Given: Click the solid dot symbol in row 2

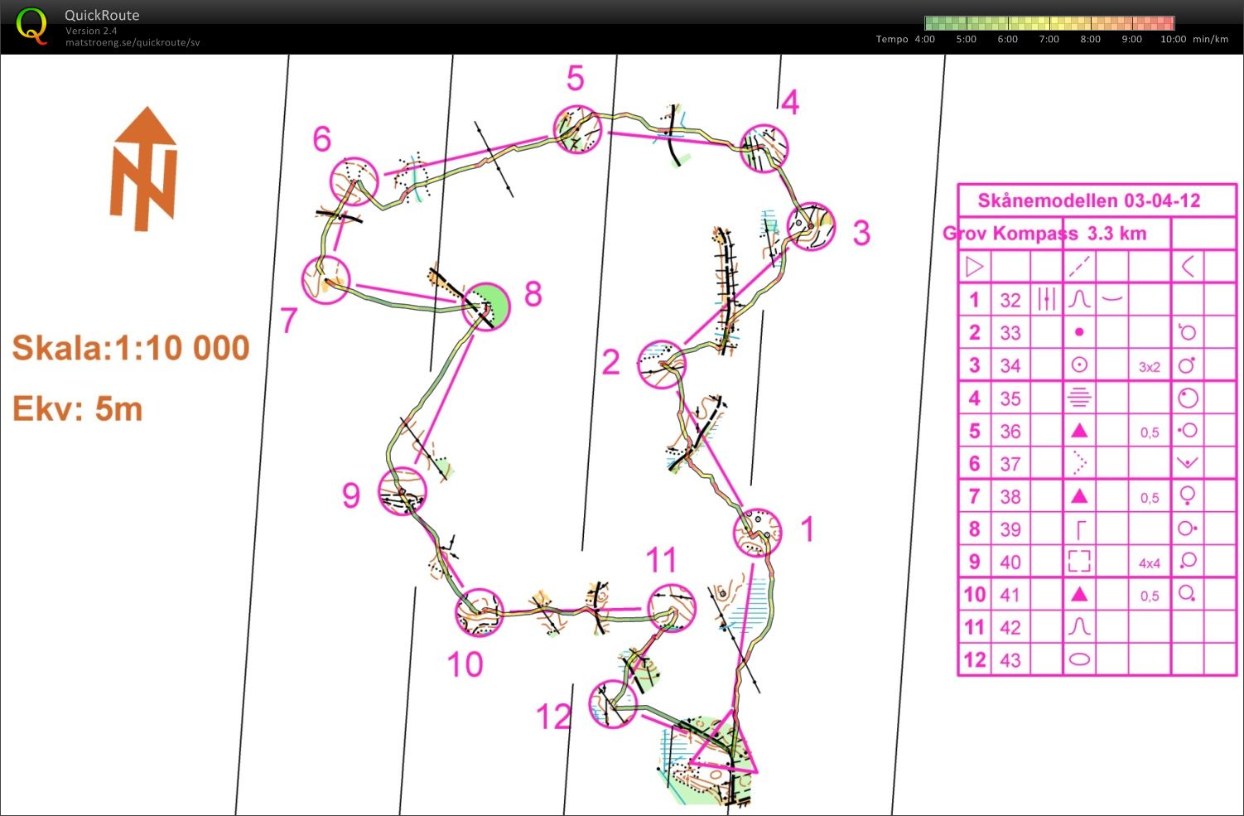Looking at the screenshot, I should point(1078,331).
